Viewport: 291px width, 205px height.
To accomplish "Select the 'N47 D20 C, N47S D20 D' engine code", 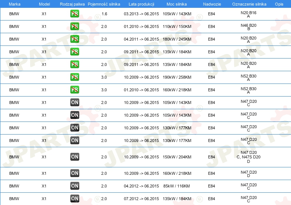I will pos(249,157).
